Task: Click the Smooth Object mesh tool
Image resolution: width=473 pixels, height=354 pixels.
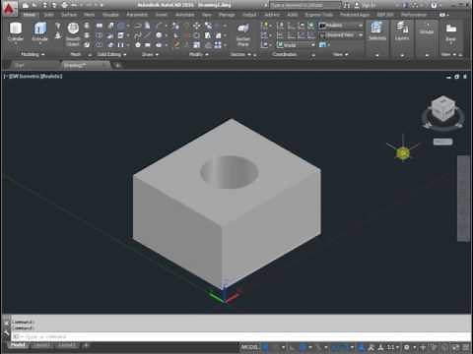Action: (73, 33)
